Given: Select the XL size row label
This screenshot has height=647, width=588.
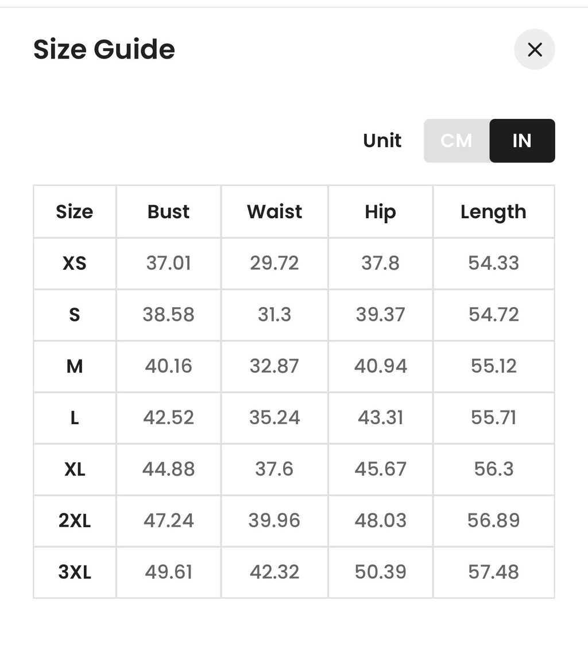Looking at the screenshot, I should point(74,469).
